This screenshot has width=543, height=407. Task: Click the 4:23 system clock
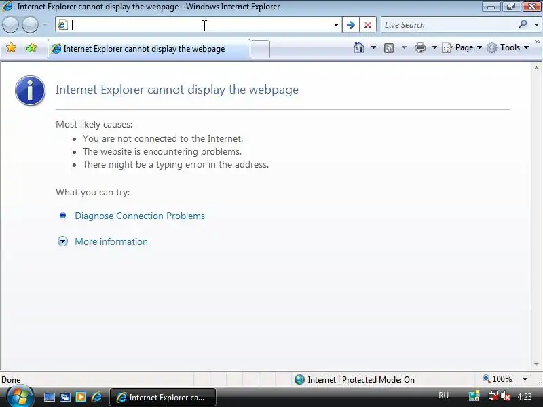pyautogui.click(x=525, y=397)
